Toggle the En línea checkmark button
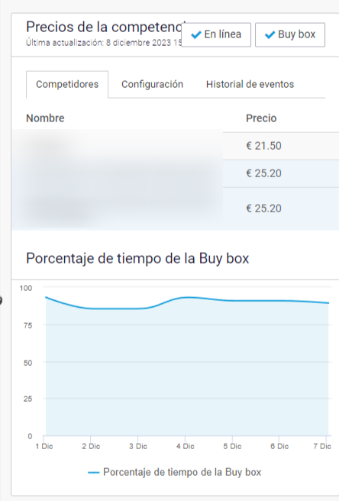The width and height of the screenshot is (339, 501). 216,34
